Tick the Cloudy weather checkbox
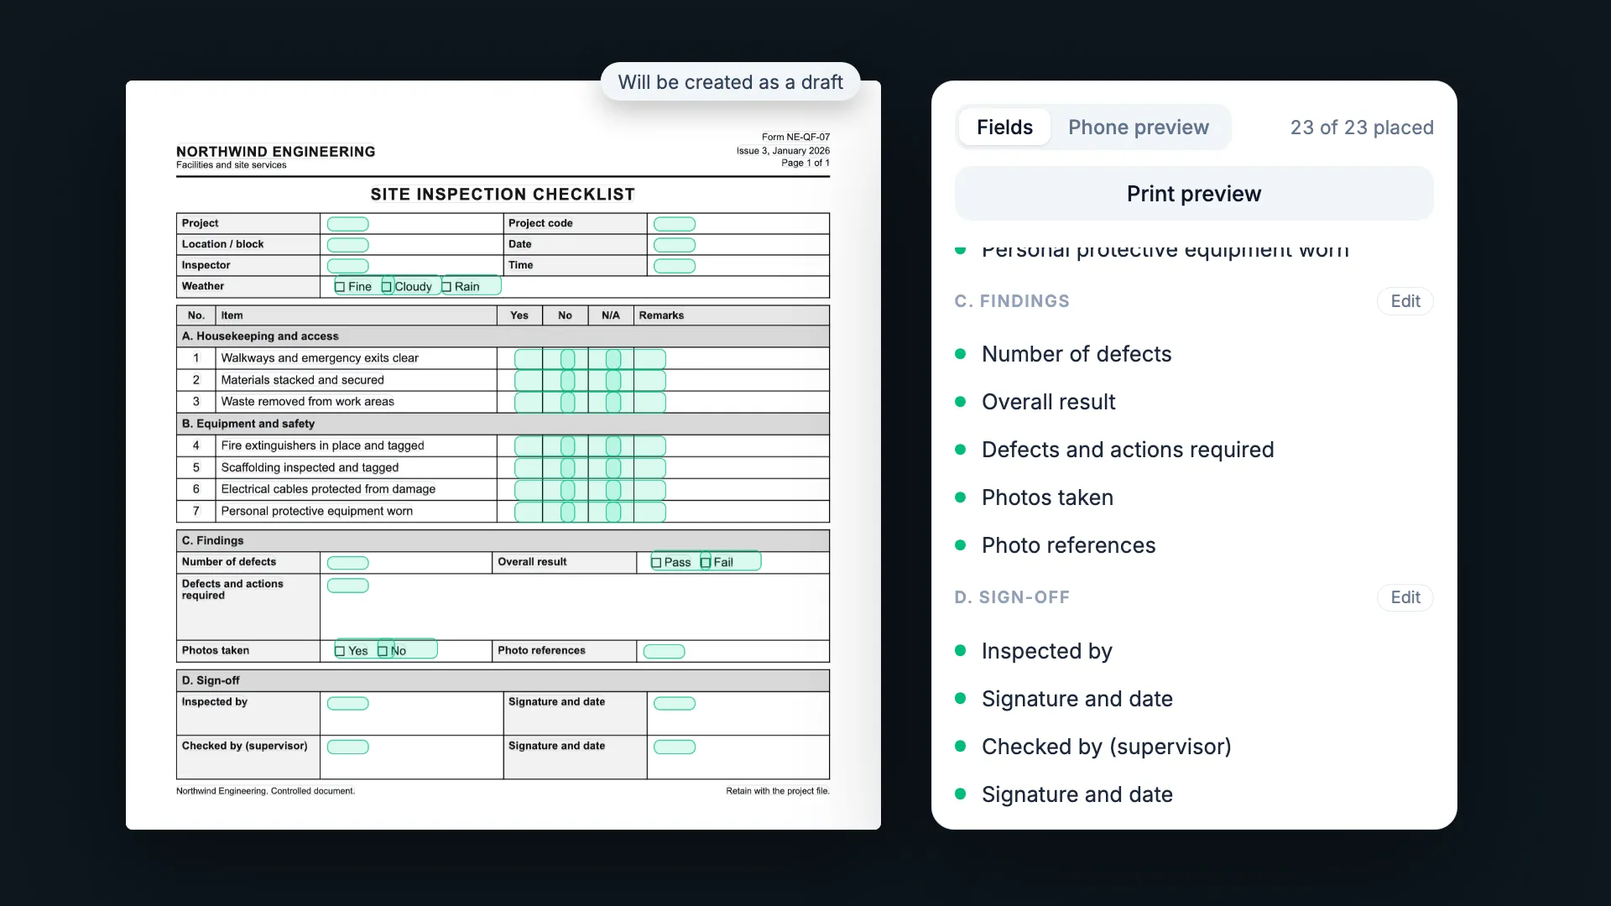Screen dimensions: 1611x906 [x=387, y=287]
